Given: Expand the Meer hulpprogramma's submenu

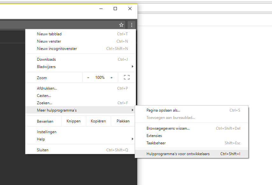Looking at the screenshot, I should tap(81, 110).
